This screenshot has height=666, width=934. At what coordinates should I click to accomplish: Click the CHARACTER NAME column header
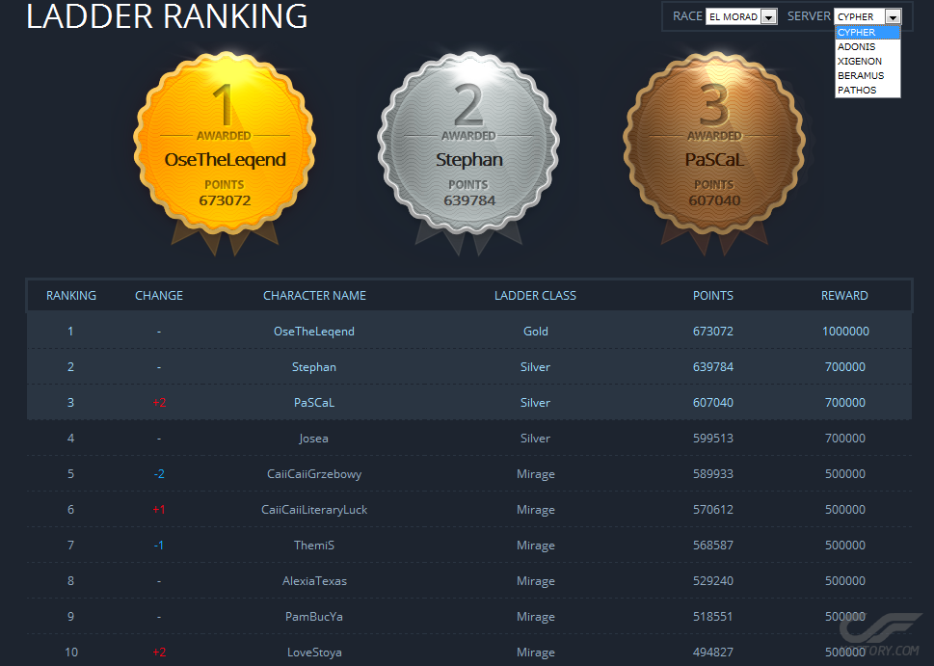coord(314,296)
